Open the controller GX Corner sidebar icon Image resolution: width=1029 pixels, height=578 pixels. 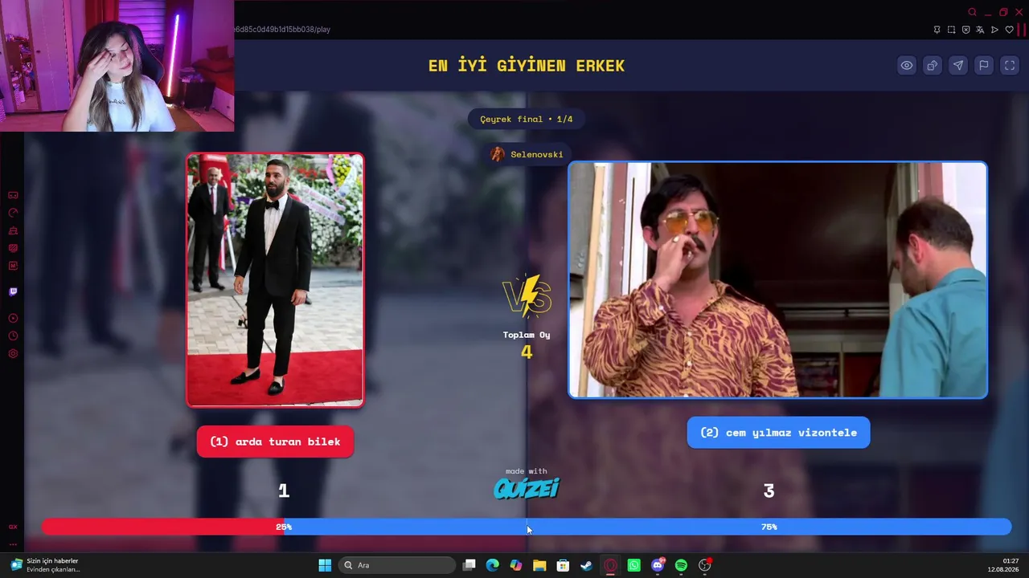click(13, 195)
